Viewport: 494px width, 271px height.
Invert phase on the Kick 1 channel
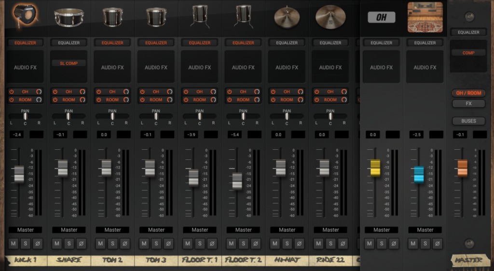point(38,243)
